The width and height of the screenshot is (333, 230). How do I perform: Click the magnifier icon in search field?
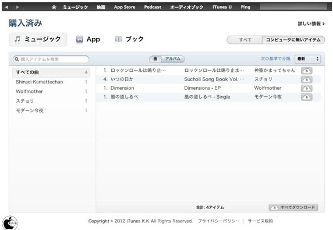tap(17, 59)
